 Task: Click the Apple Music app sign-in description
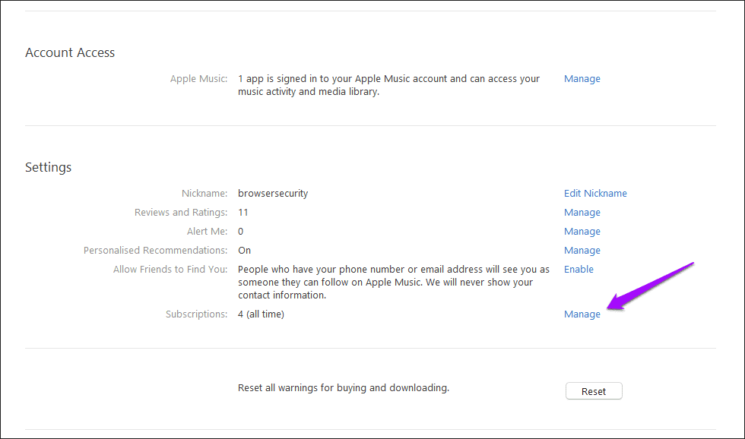coord(388,85)
